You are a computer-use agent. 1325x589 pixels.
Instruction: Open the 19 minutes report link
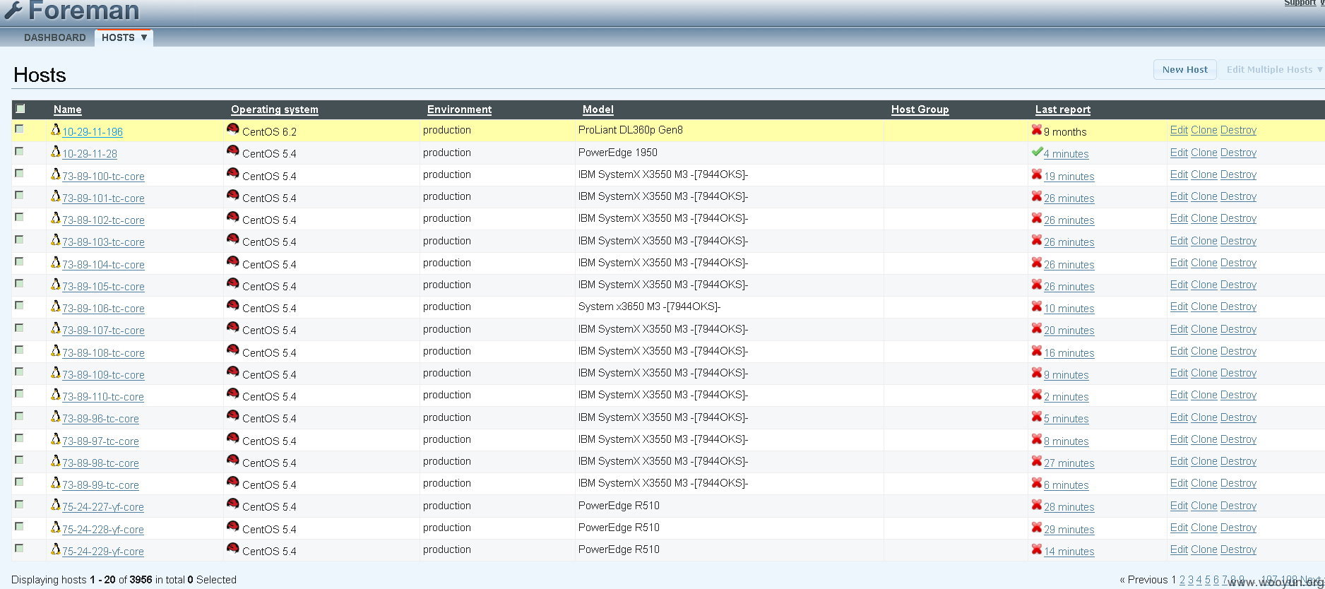click(1069, 177)
